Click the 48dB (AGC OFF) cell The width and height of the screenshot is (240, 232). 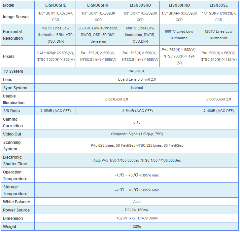pyautogui.click(x=218, y=111)
